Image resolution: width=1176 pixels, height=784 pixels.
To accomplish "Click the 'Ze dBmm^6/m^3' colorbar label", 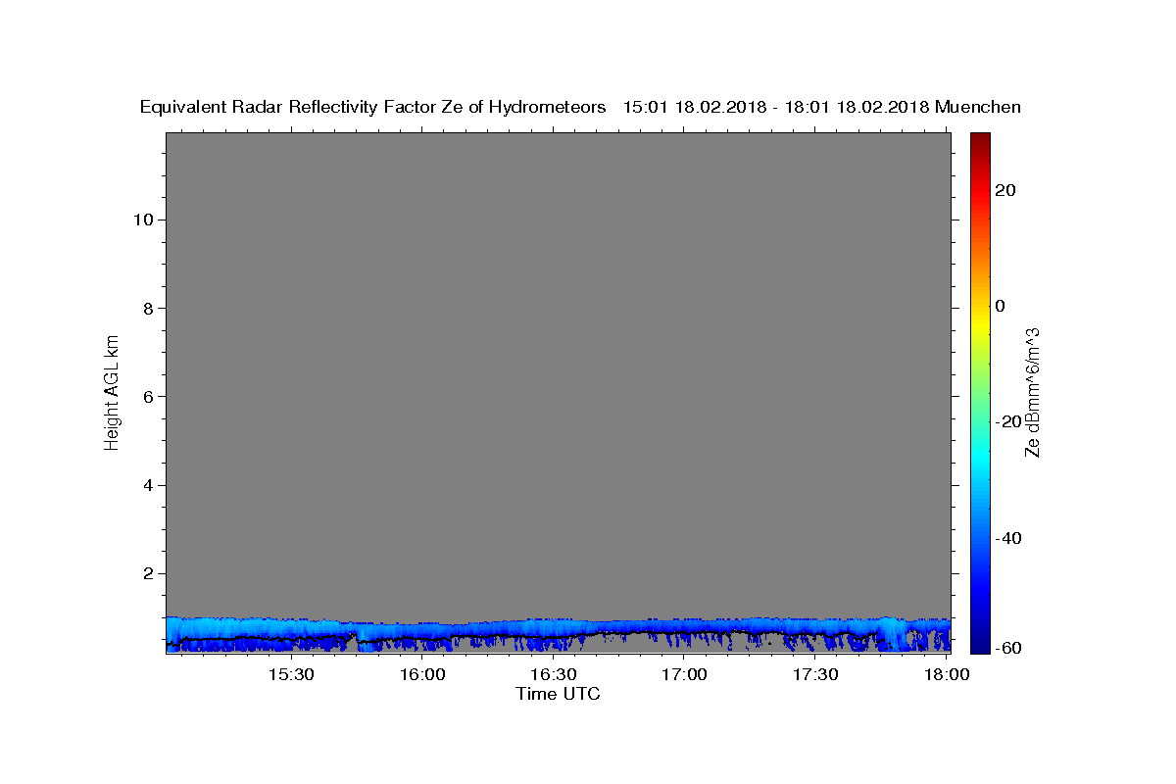I will click(1032, 392).
